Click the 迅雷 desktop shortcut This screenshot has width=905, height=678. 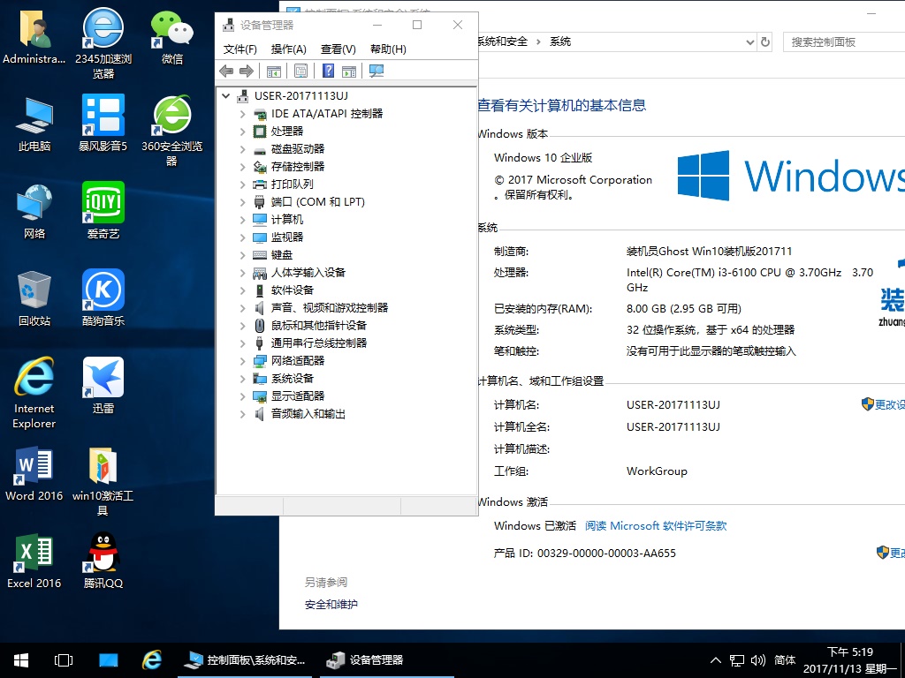coord(103,378)
